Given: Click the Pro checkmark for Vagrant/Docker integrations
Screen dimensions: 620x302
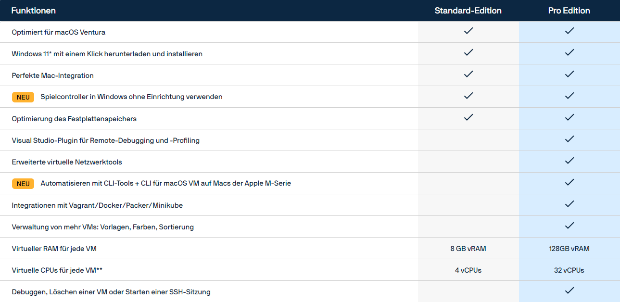Looking at the screenshot, I should 569,204.
